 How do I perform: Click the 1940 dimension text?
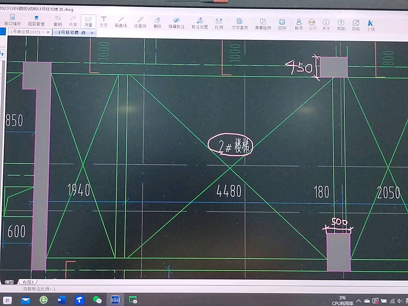pyautogui.click(x=79, y=190)
